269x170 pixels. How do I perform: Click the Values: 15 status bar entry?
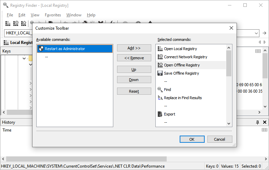point(230,166)
